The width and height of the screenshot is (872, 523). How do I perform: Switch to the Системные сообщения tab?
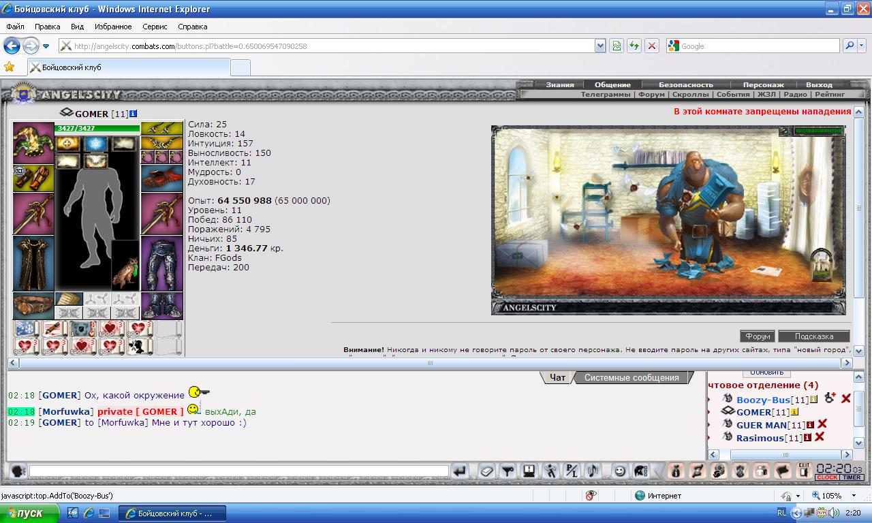click(x=632, y=377)
